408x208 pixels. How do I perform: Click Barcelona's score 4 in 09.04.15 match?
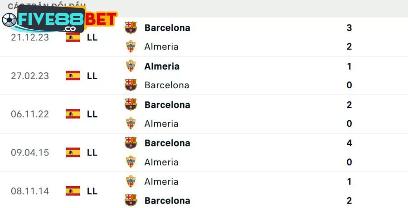(x=349, y=143)
